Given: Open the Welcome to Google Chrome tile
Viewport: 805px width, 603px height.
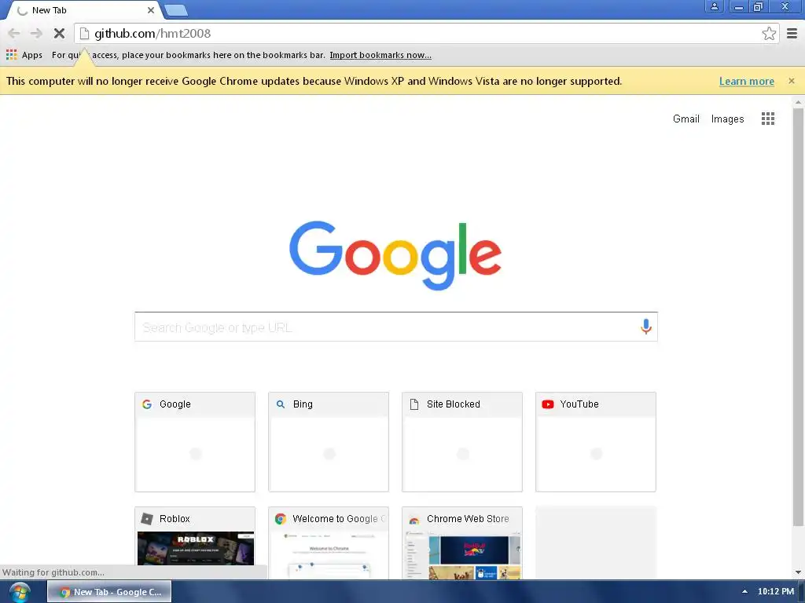Looking at the screenshot, I should (x=329, y=543).
